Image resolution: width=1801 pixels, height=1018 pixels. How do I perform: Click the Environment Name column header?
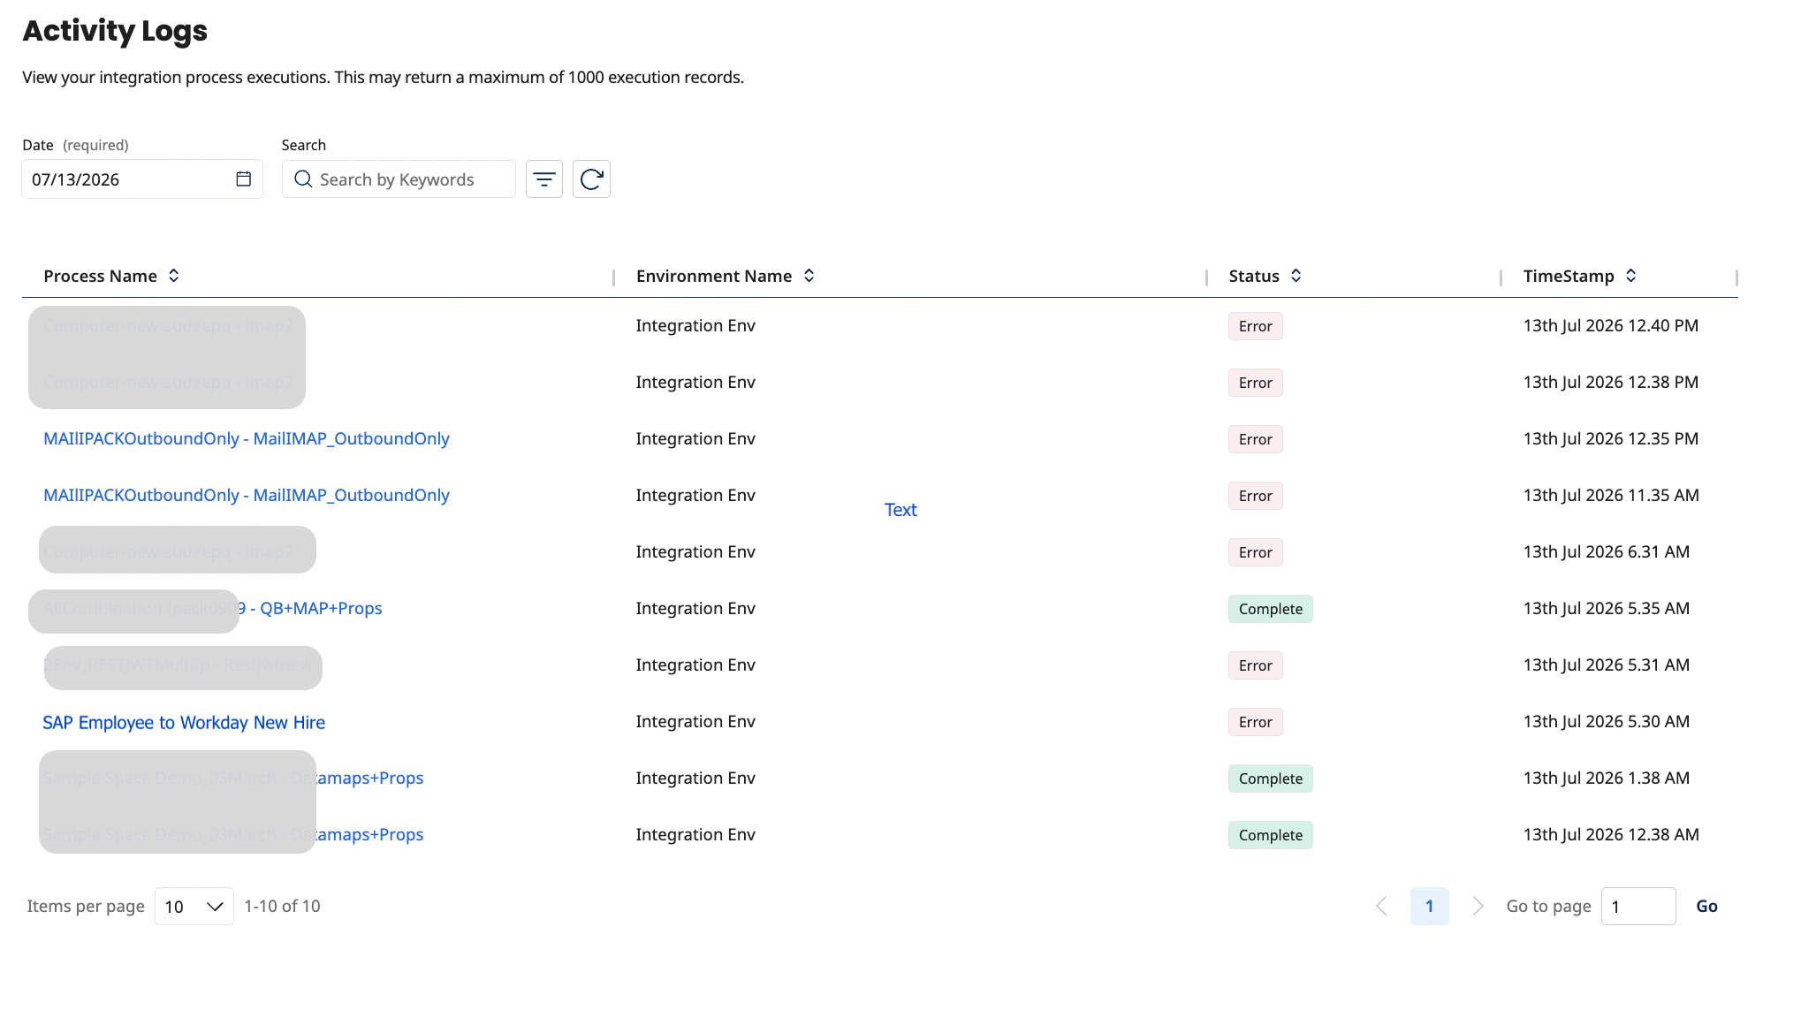pyautogui.click(x=714, y=276)
